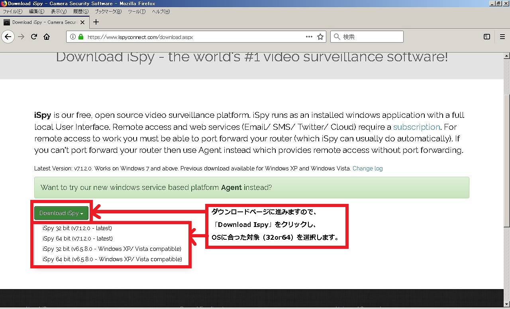Screen dimensions: 510x309
Task: Close the Firefox window
Action: [x=506, y=3]
